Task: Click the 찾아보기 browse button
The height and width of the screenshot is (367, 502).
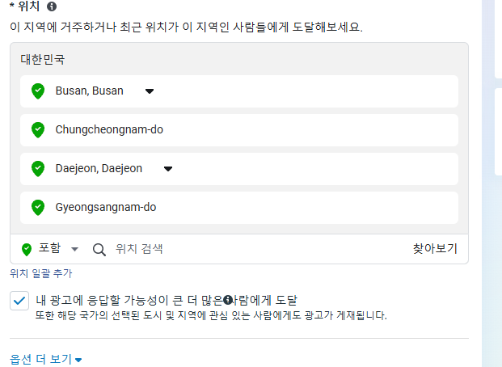Action: click(x=435, y=248)
